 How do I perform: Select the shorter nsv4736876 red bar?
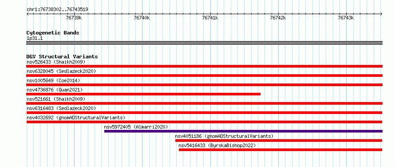pyautogui.click(x=143, y=94)
